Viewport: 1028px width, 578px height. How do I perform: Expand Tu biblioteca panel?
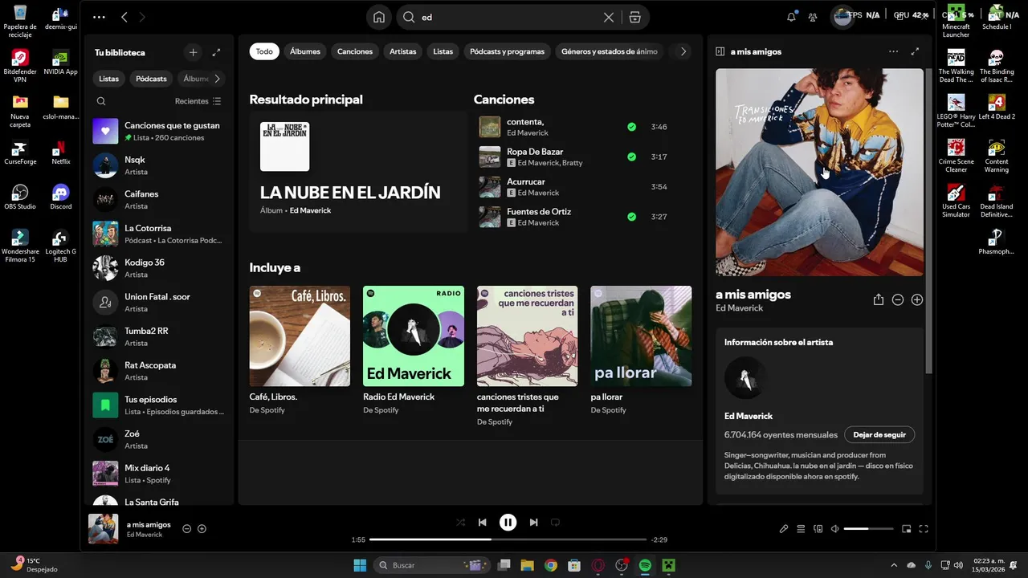coord(216,52)
